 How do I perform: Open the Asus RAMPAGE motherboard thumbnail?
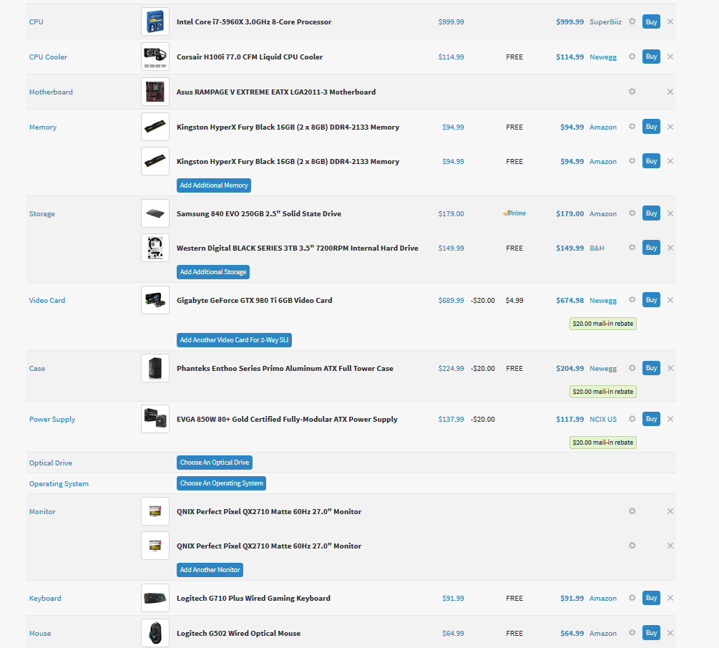click(155, 92)
